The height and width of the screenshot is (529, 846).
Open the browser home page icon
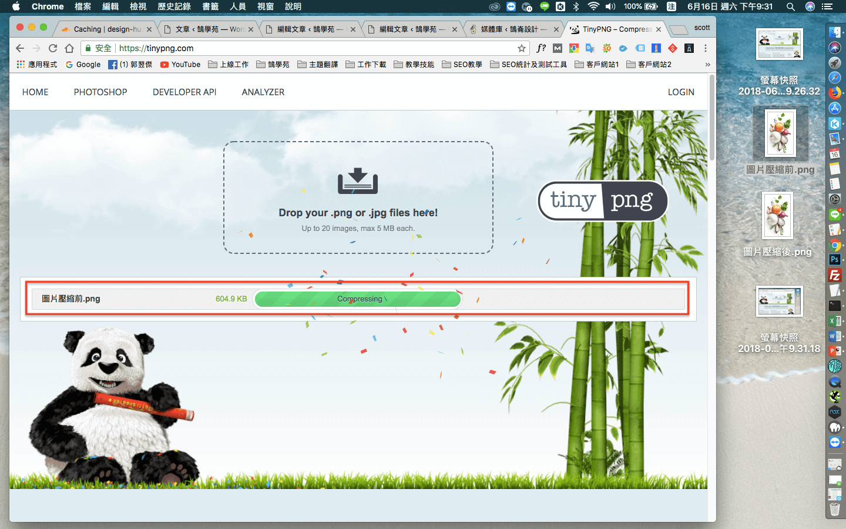[69, 48]
